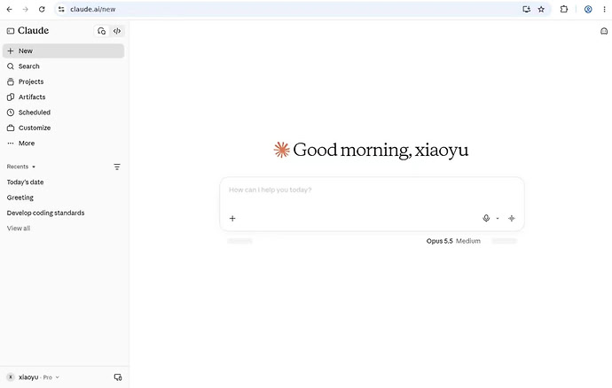Select chat mode icon in sidebar header
612x388 pixels.
(101, 31)
